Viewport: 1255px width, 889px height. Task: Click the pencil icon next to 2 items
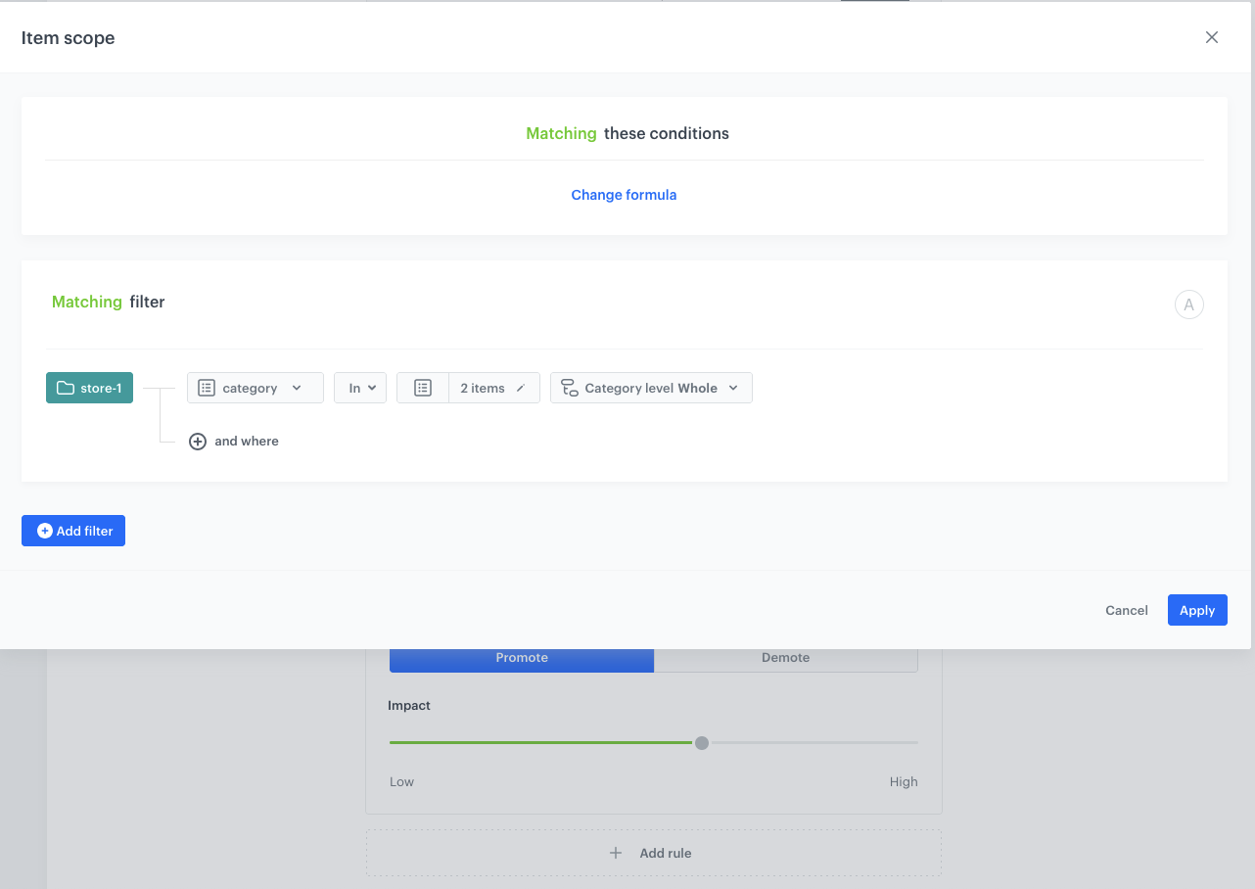[521, 389]
